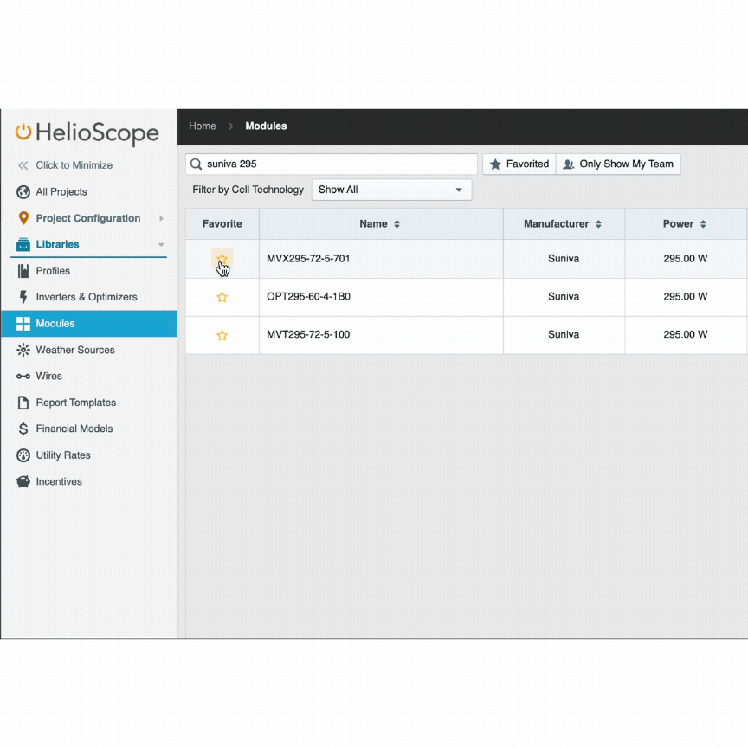Viewport: 748px width, 748px height.
Task: Open module MVT295-72-5-100
Action: (308, 334)
